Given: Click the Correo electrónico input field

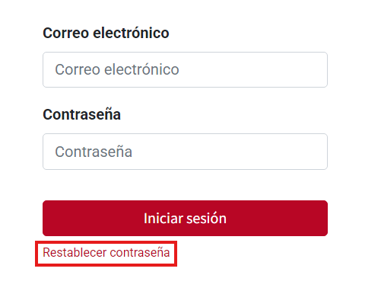Looking at the screenshot, I should tap(185, 70).
